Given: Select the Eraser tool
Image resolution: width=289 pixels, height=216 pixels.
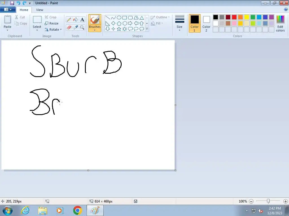Looking at the screenshot, I should pyautogui.click(x=69, y=28).
